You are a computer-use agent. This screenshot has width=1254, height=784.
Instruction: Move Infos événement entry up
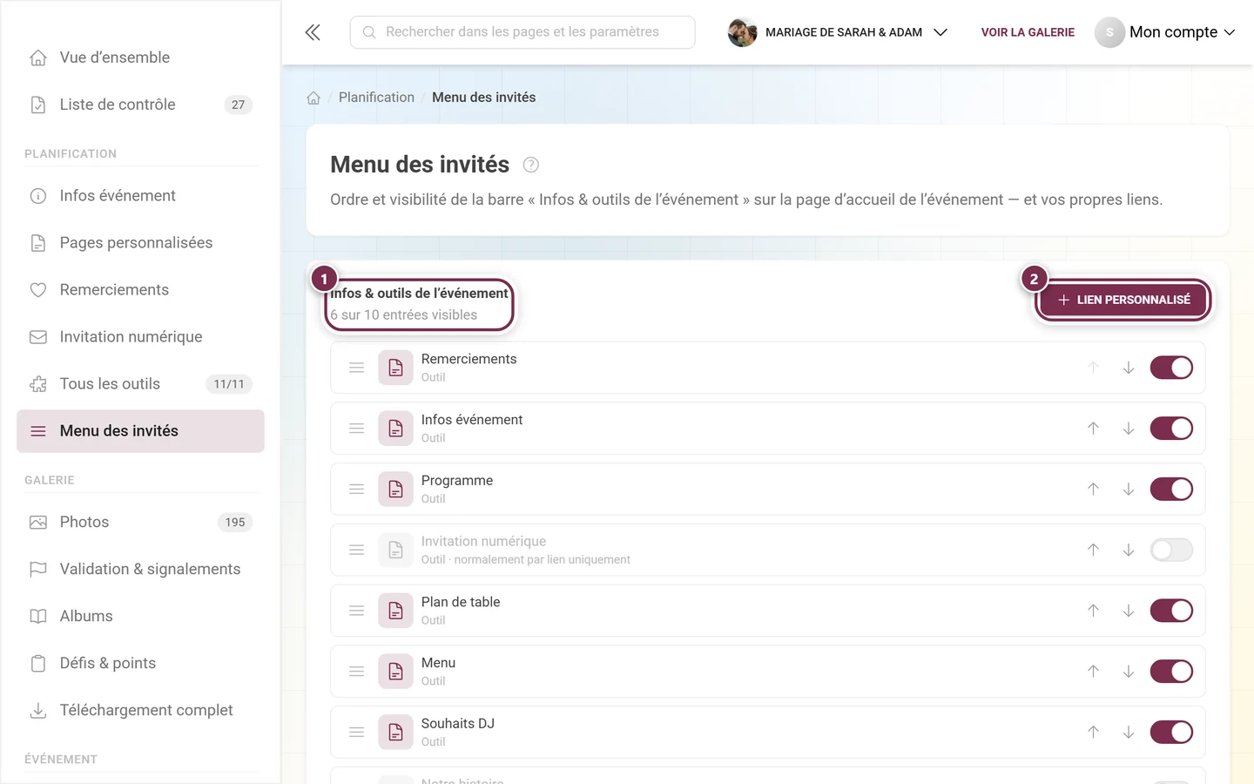tap(1093, 429)
